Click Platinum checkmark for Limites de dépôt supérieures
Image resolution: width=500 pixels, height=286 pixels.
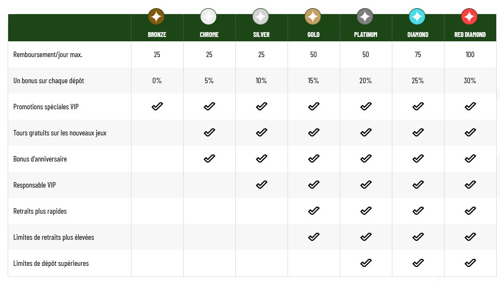(x=366, y=263)
